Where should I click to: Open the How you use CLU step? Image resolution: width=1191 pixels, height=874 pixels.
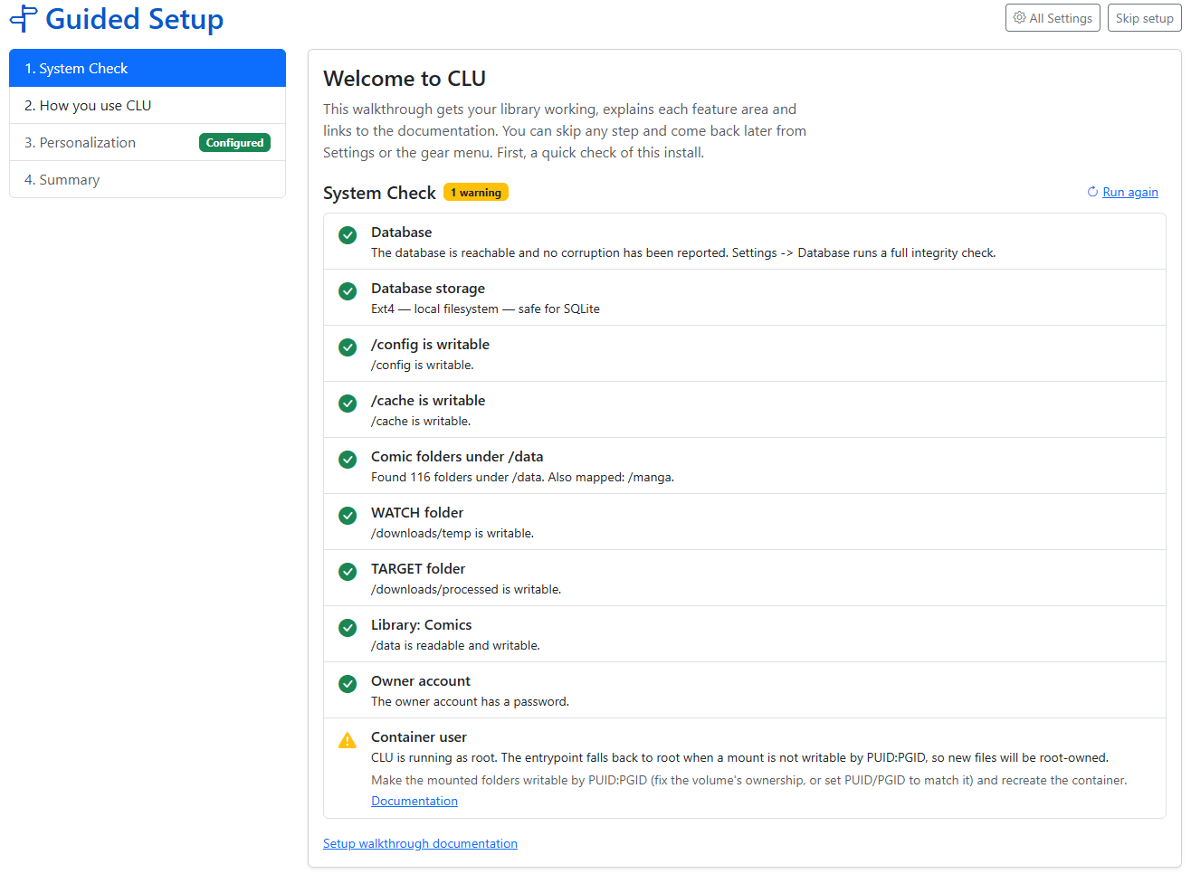pyautogui.click(x=148, y=105)
